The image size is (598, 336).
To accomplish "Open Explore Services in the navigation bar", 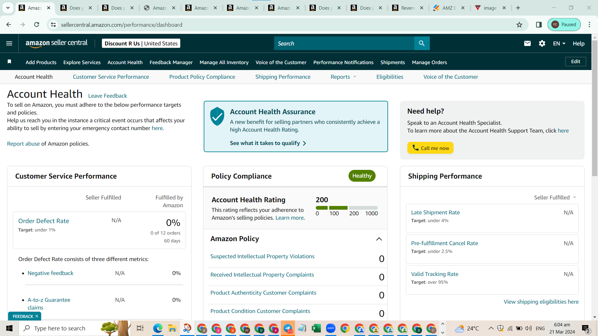I will [x=82, y=62].
